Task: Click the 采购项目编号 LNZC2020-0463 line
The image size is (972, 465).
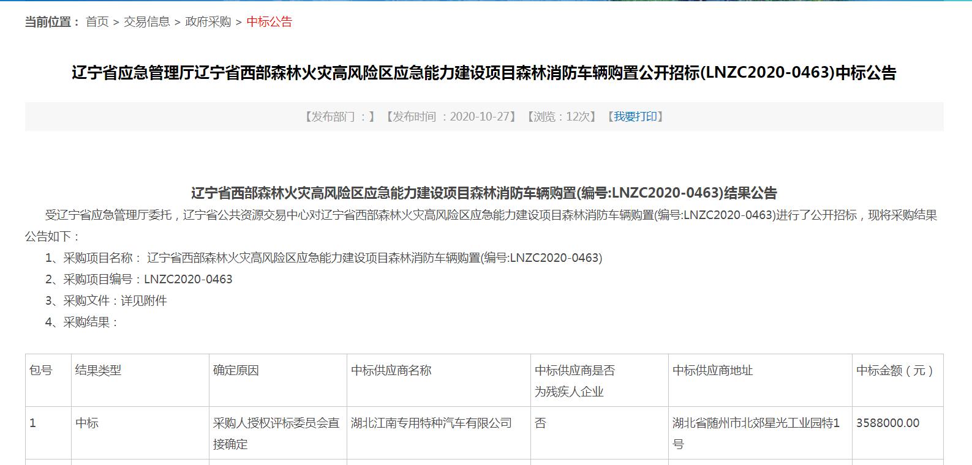Action: click(x=139, y=279)
